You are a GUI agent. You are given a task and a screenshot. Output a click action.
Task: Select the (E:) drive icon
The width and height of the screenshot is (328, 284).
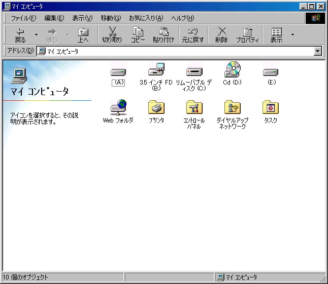[x=270, y=72]
